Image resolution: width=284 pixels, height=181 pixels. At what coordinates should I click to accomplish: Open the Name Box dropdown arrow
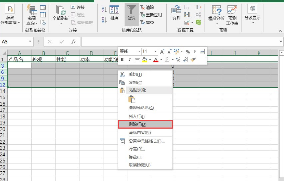[30, 42]
